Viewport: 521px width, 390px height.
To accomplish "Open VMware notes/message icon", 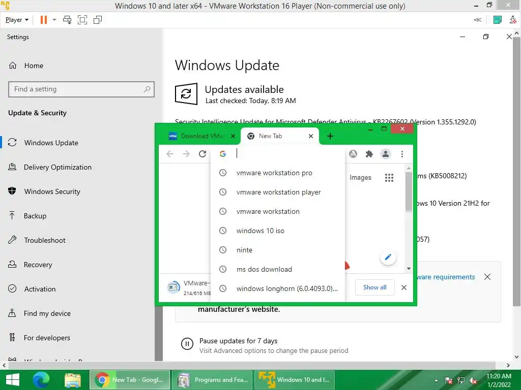I will click(498, 20).
